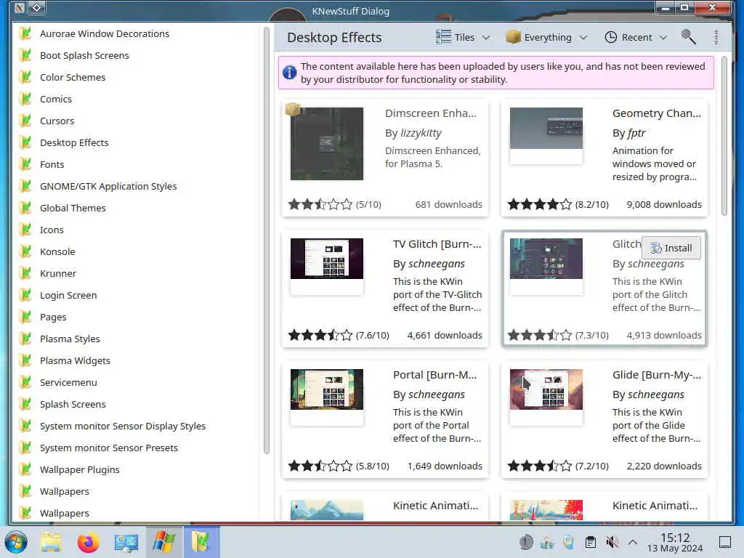Click the Dimscreen Enhanced star rating
744x558 pixels.
tap(320, 204)
